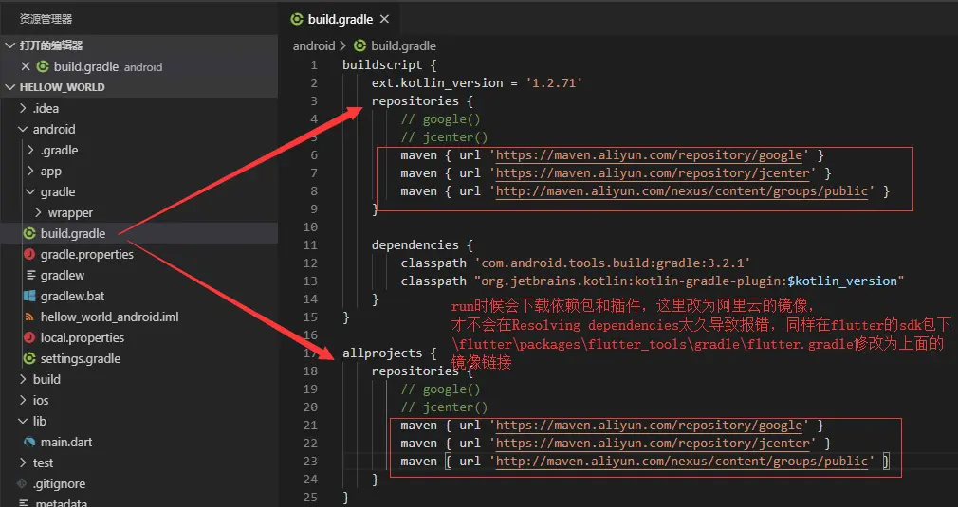Click 'allprojects' keyword on line 17
958x507 pixels.
click(x=382, y=353)
